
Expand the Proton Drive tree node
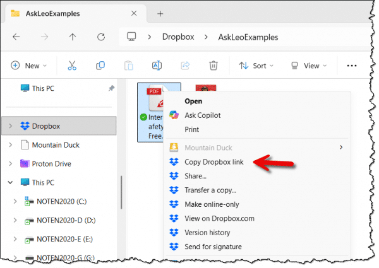(10, 164)
